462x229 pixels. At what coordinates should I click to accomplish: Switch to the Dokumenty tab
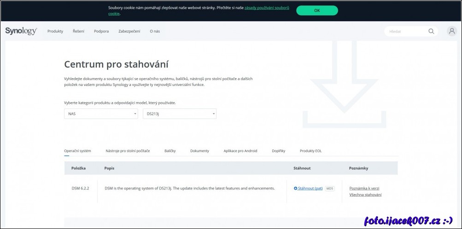199,151
